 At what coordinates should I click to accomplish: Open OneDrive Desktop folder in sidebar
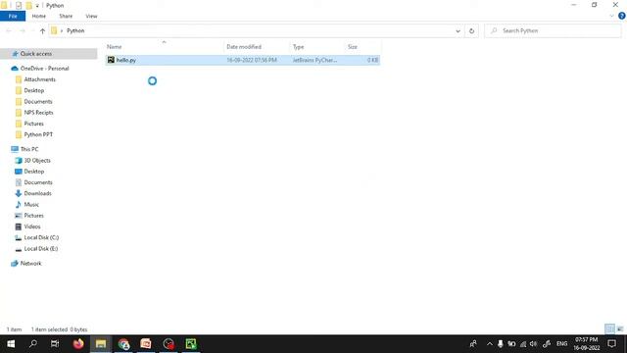pos(34,90)
